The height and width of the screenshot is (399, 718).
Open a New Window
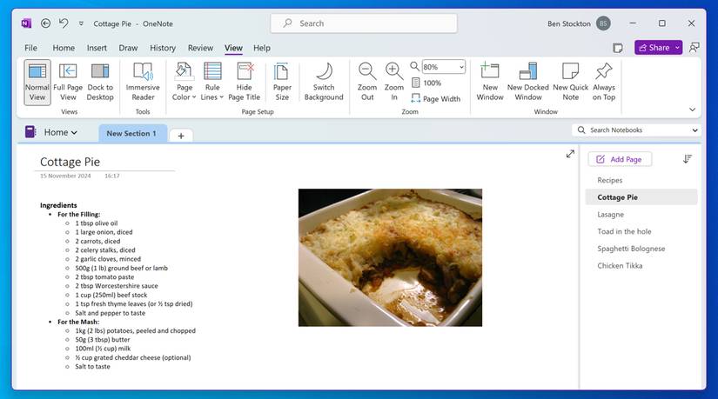pos(490,83)
